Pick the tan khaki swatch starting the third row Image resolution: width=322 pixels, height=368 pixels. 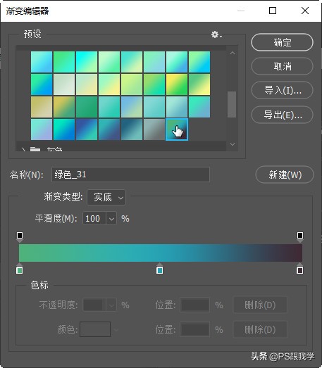click(42, 107)
